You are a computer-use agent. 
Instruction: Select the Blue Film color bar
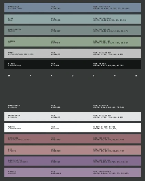click(72, 19)
